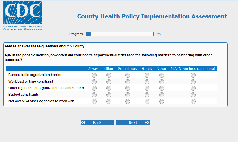Mark Never for Budget constraints

click(162, 95)
